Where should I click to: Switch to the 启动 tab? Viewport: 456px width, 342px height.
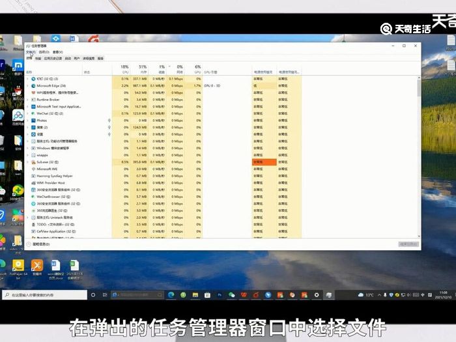[x=68, y=59]
